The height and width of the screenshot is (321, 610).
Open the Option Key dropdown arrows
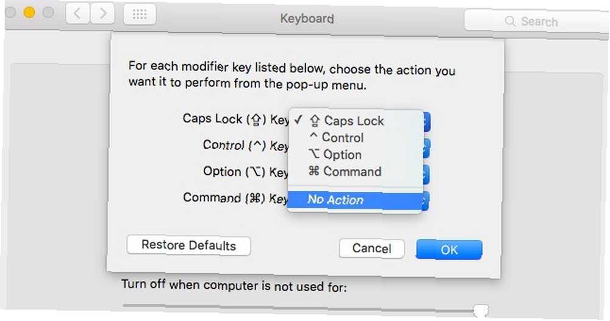(x=426, y=174)
